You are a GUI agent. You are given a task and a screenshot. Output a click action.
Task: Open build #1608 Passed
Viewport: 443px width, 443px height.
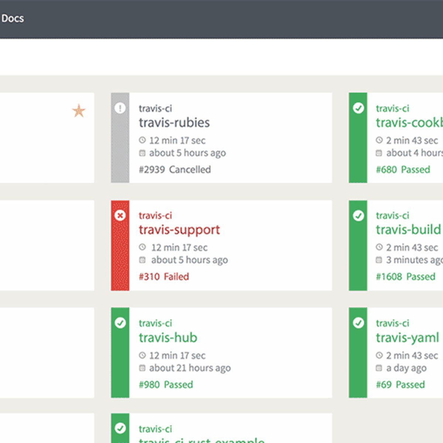click(406, 277)
